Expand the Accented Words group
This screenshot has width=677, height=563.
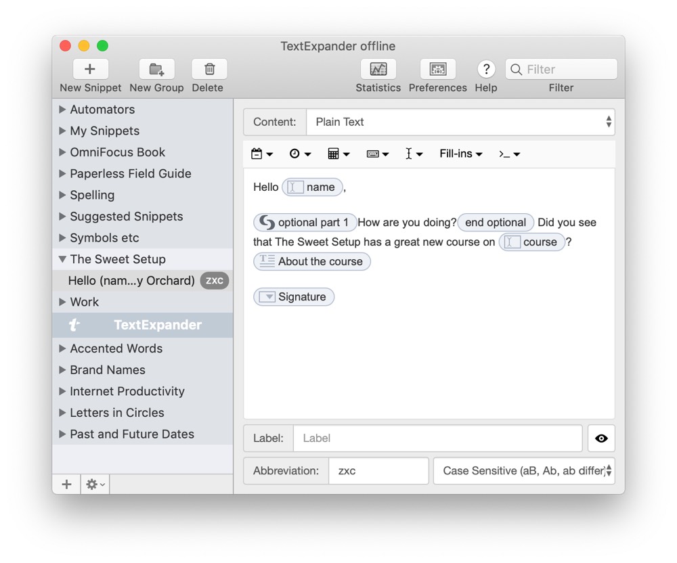tap(62, 348)
